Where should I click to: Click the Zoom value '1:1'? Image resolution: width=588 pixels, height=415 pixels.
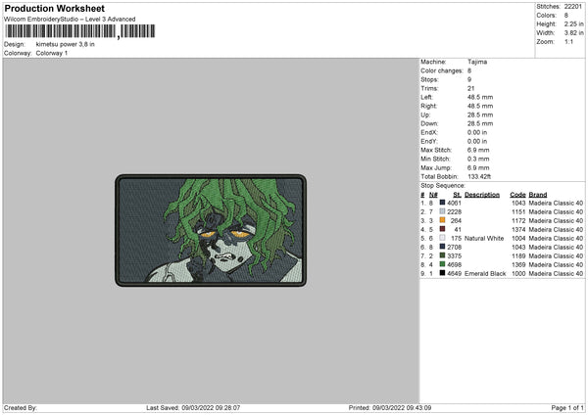click(x=568, y=41)
